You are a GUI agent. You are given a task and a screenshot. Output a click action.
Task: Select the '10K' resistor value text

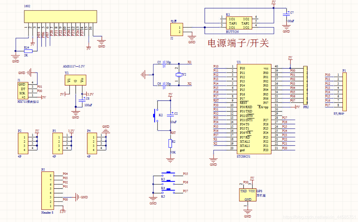click(173, 152)
